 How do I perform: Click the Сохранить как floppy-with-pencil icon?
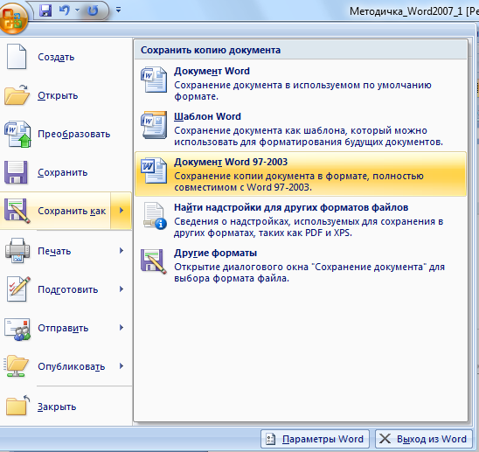tap(17, 211)
